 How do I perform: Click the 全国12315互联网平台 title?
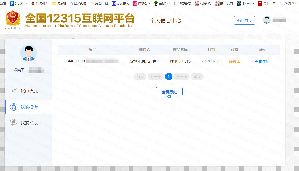pyautogui.click(x=80, y=18)
